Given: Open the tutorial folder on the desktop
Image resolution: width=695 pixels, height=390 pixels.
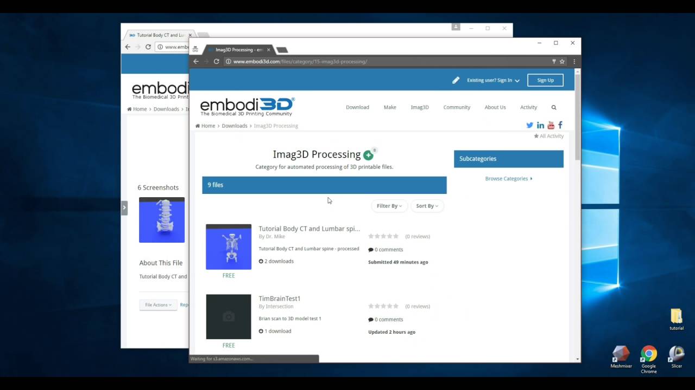Looking at the screenshot, I should click(677, 320).
